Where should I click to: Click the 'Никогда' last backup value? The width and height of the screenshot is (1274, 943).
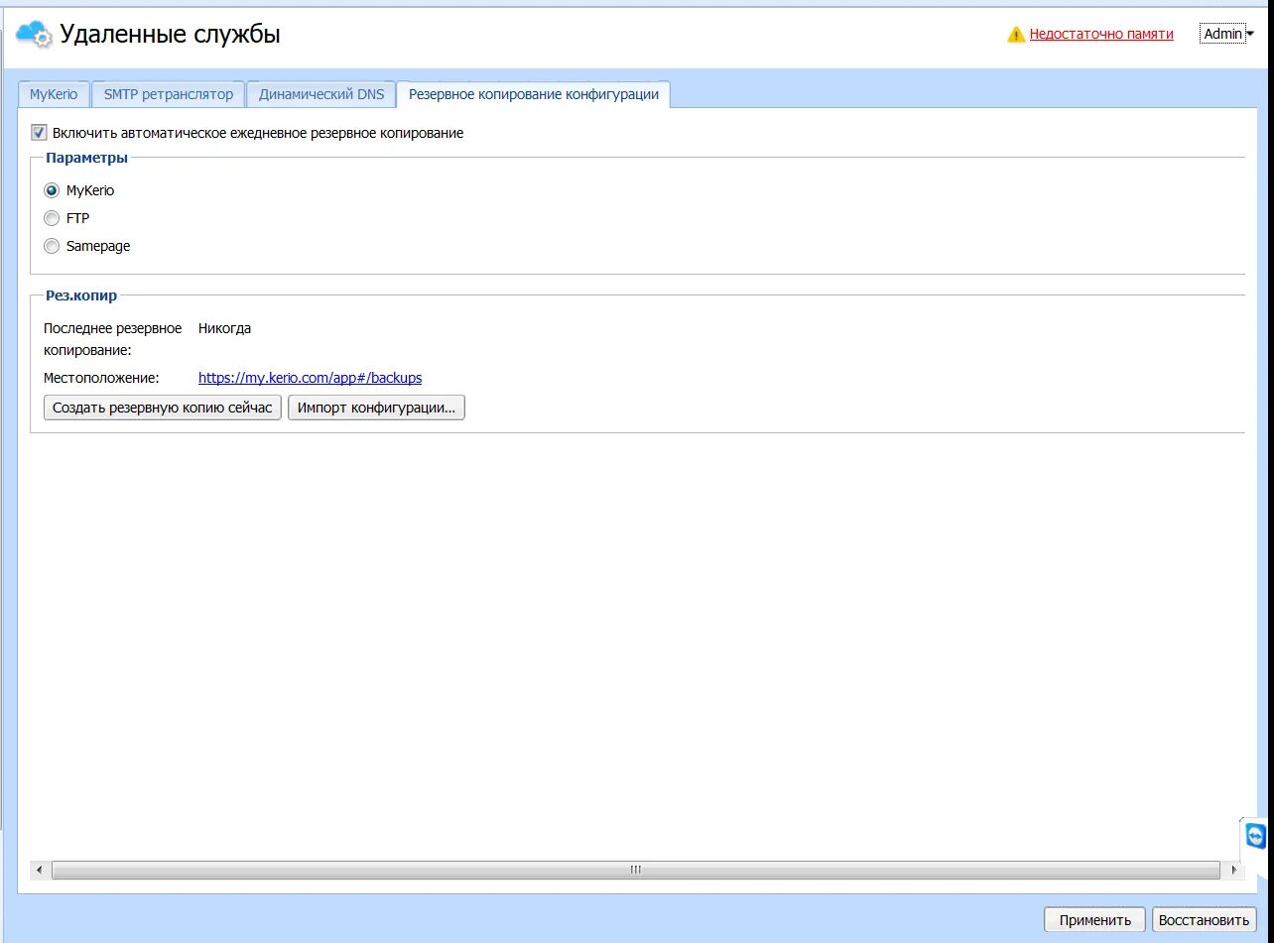coord(224,328)
